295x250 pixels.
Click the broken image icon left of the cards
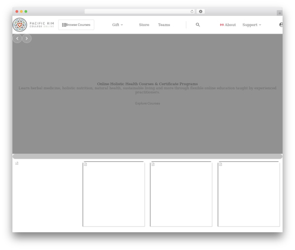coord(17,163)
